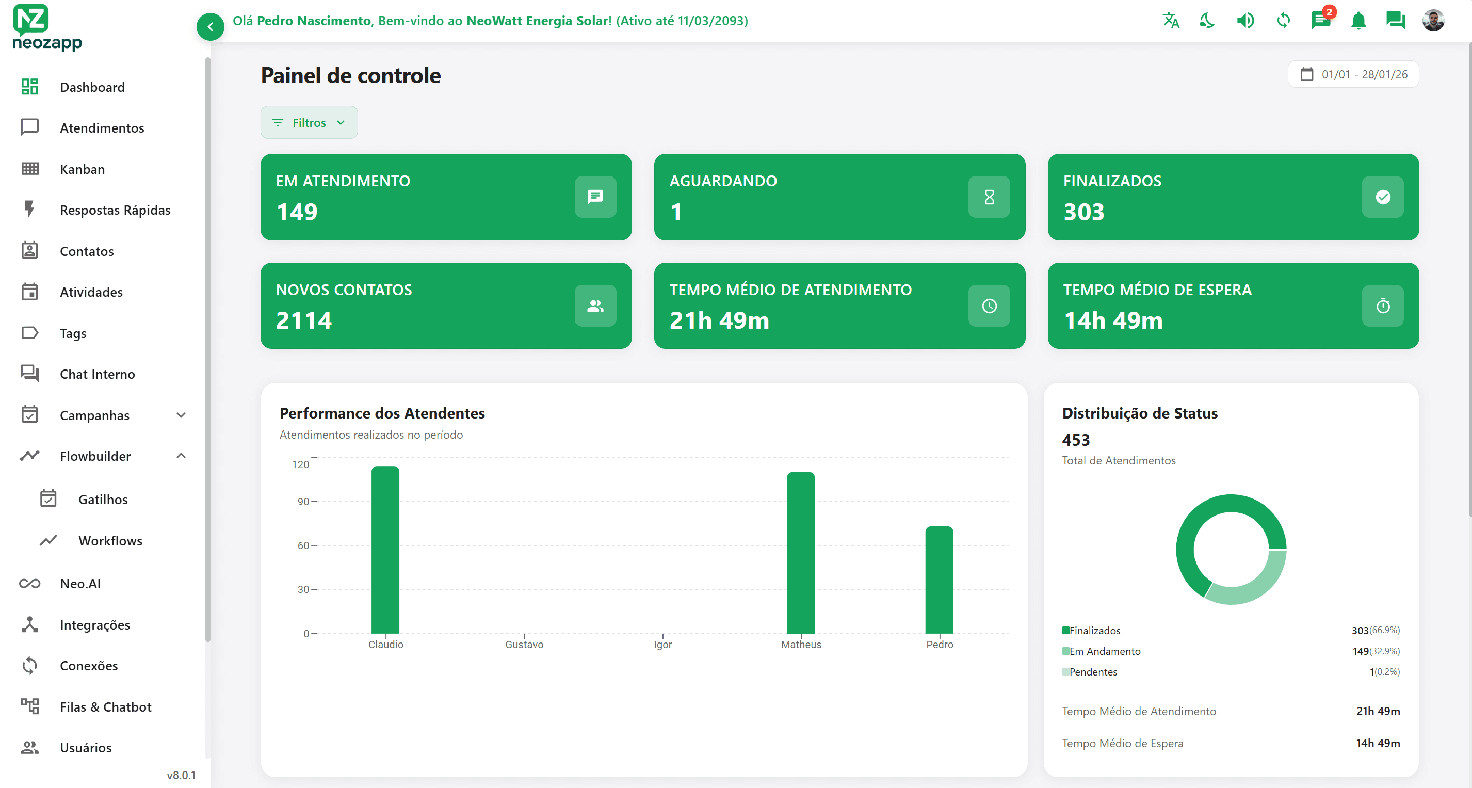Select the Kanban section icon

point(29,169)
